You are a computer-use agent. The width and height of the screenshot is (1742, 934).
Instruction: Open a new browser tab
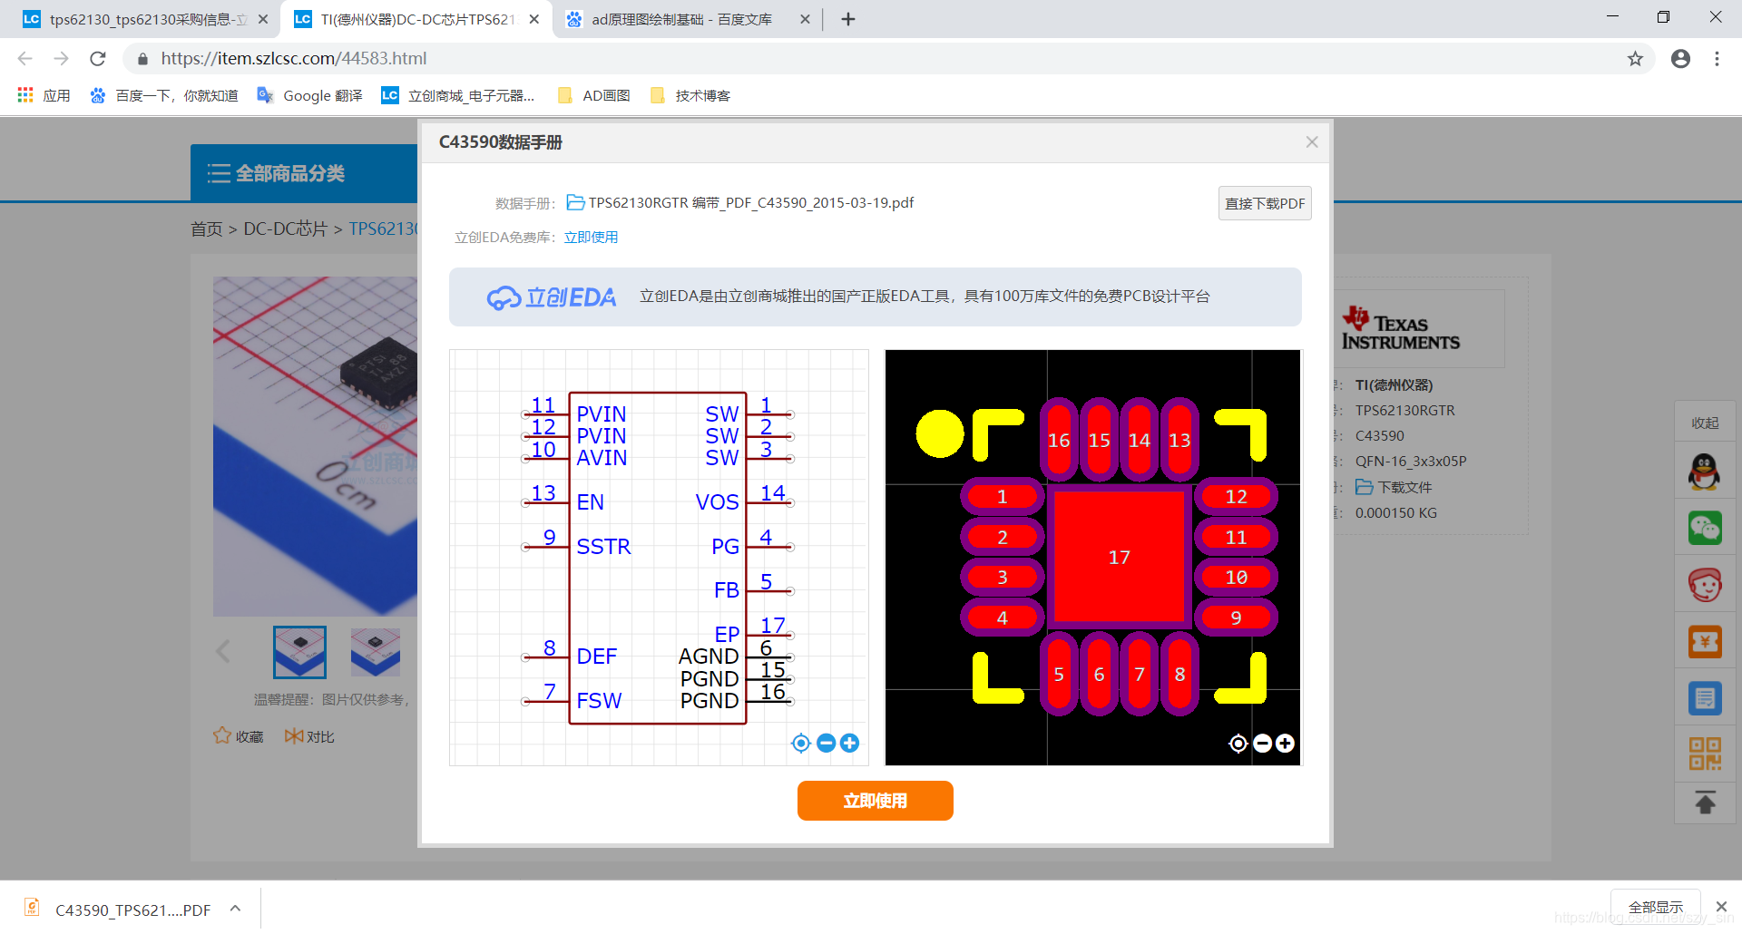[x=848, y=19]
